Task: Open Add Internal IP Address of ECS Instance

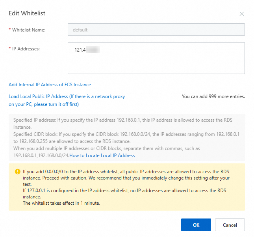Action: click(x=50, y=85)
